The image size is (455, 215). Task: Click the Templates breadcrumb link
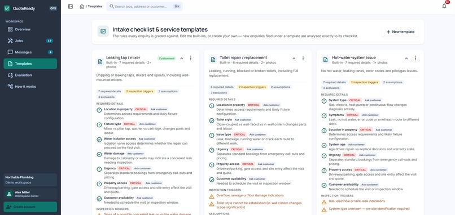95,6
